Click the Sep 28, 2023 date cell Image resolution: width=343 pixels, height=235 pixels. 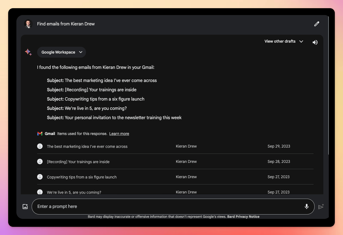coord(279,161)
